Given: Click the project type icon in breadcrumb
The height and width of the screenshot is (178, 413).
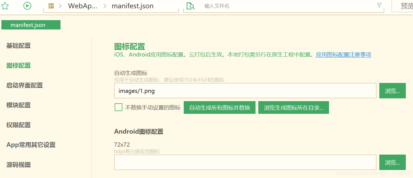Looking at the screenshot, I should (x=51, y=6).
